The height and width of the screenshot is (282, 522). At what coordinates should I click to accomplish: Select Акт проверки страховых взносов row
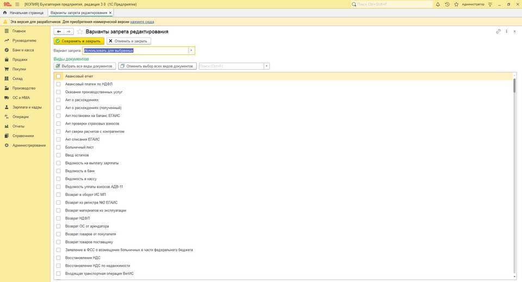[x=283, y=124]
